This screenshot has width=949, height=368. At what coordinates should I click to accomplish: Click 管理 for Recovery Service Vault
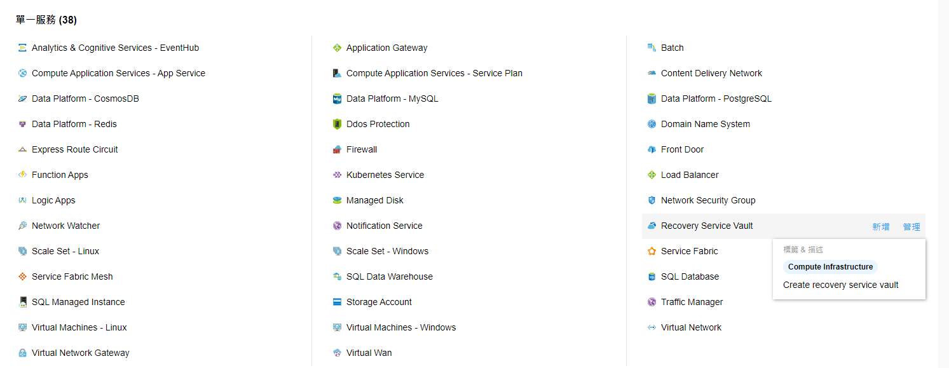[911, 226]
